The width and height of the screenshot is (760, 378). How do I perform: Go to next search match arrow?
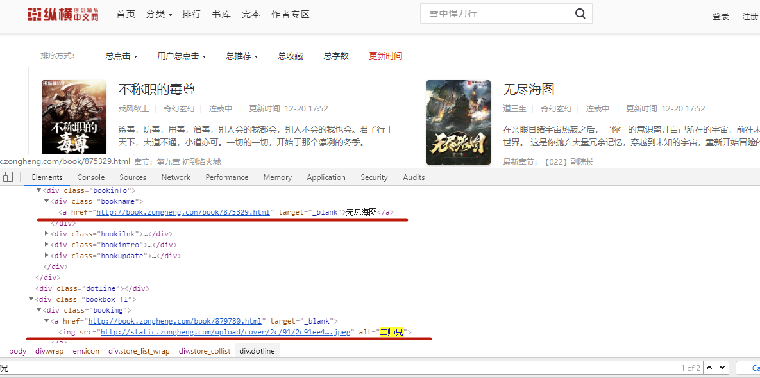[722, 368]
